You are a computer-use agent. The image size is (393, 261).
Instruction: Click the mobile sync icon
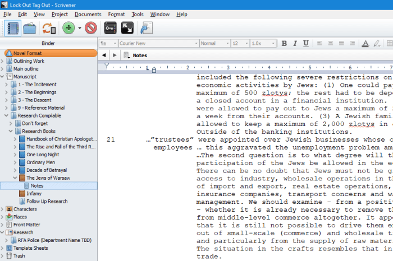(49, 27)
